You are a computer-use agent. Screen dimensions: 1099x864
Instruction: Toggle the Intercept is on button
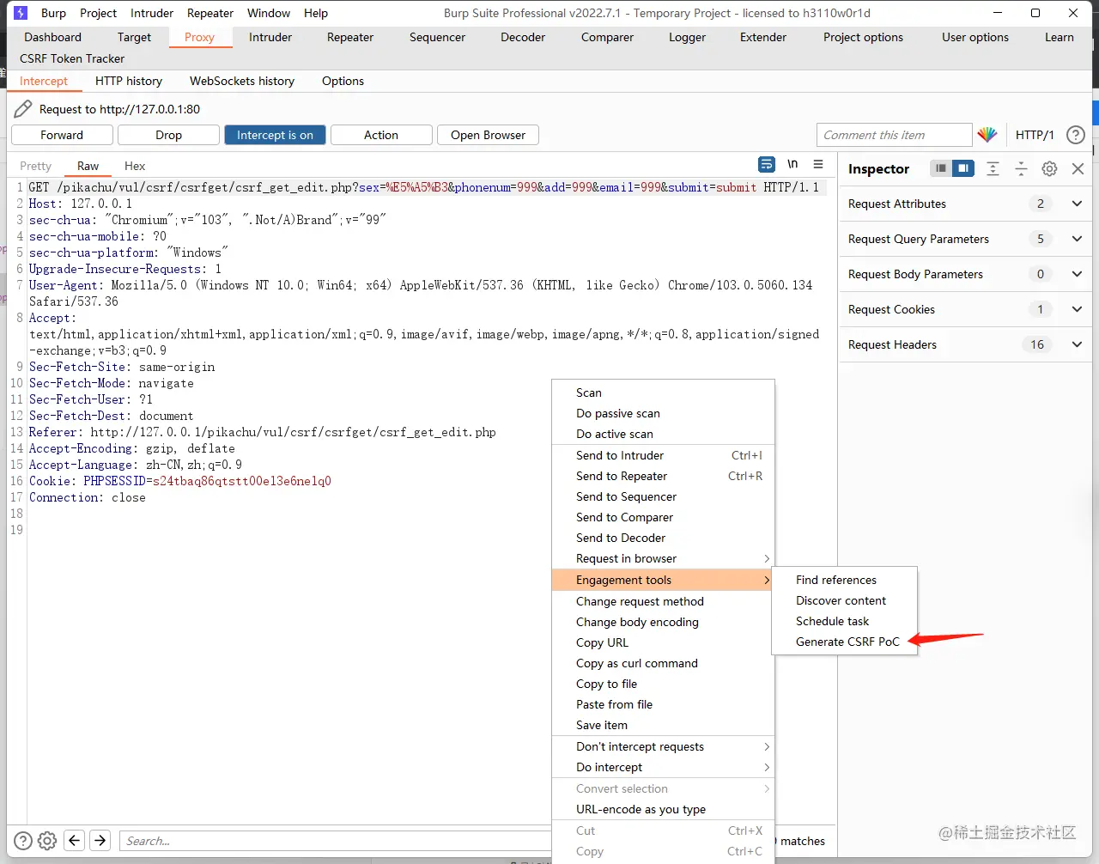click(x=275, y=135)
